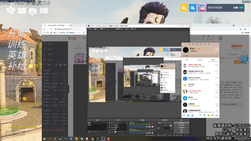Adjust 麦克风/Aux volume slider
Screen dimensions: 251x141
tap(139, 133)
